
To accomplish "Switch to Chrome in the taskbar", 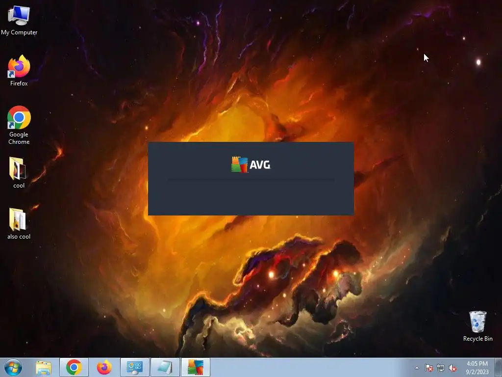I will [x=74, y=367].
